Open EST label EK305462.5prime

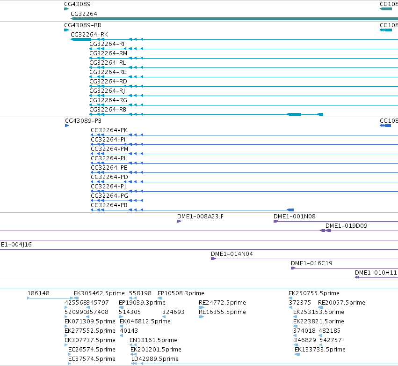(99, 293)
